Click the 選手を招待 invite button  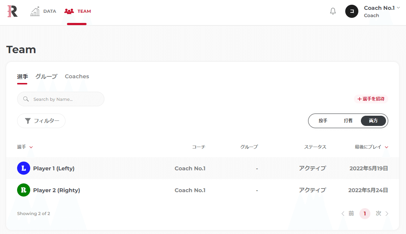point(371,99)
